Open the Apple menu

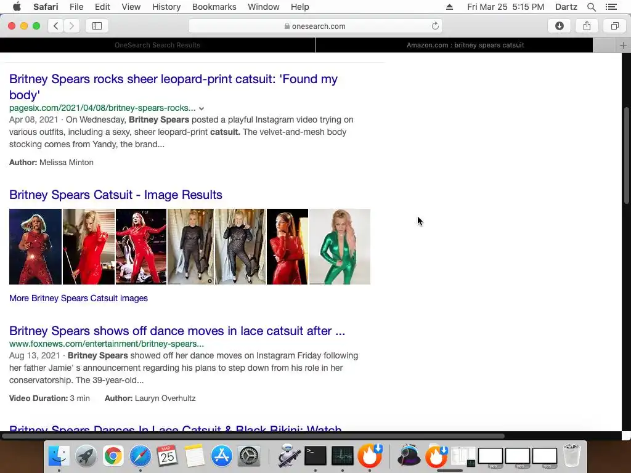click(17, 7)
